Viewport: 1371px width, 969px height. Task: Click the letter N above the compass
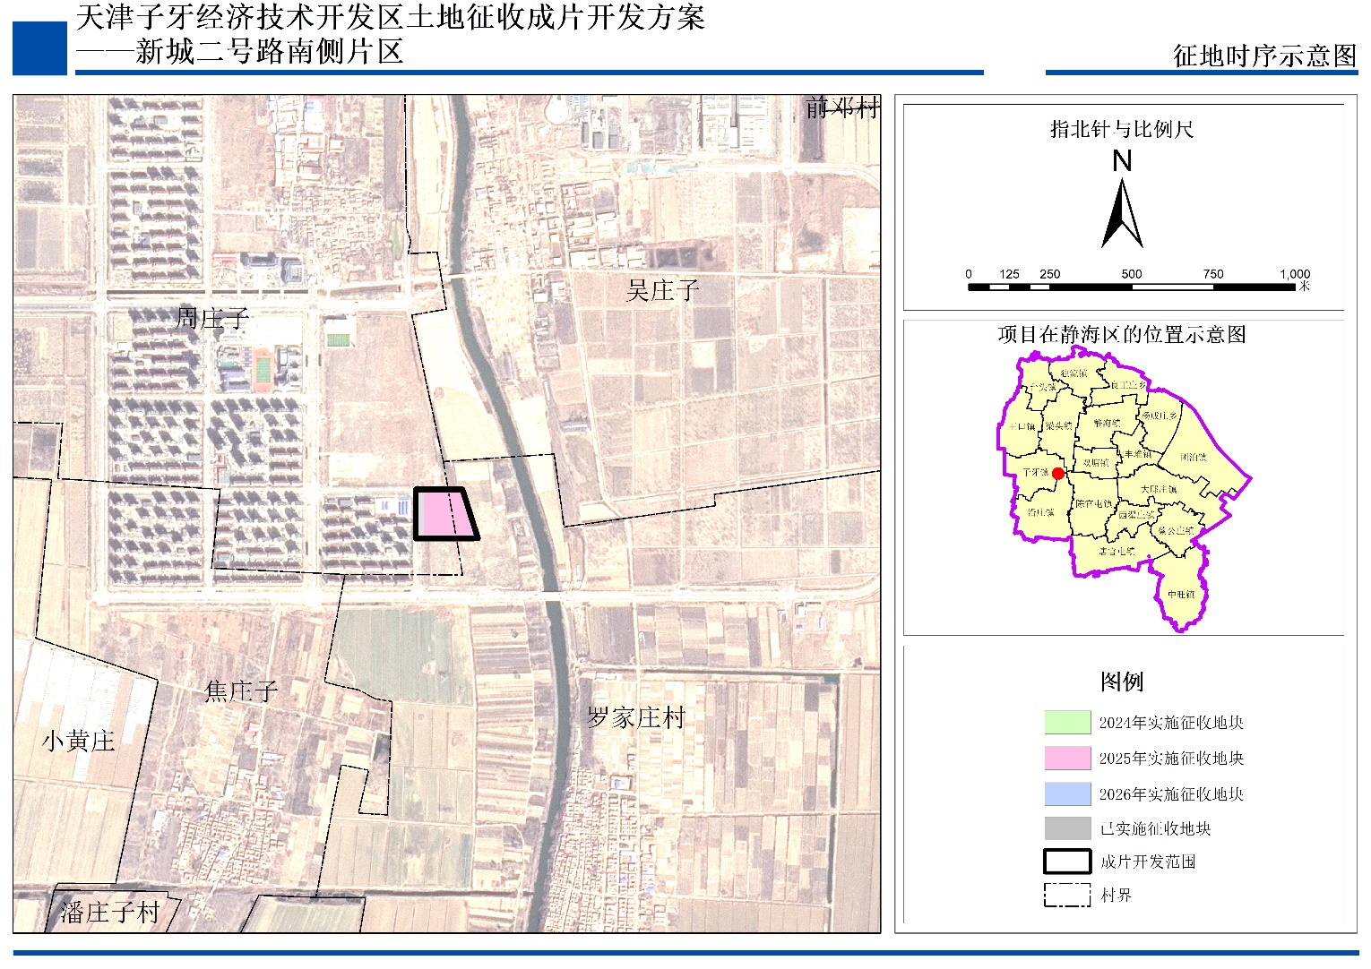tap(1122, 161)
